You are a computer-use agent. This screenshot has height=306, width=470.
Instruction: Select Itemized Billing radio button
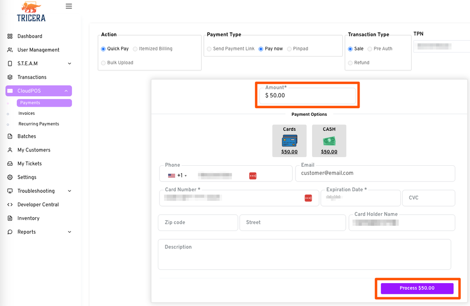[x=135, y=49]
